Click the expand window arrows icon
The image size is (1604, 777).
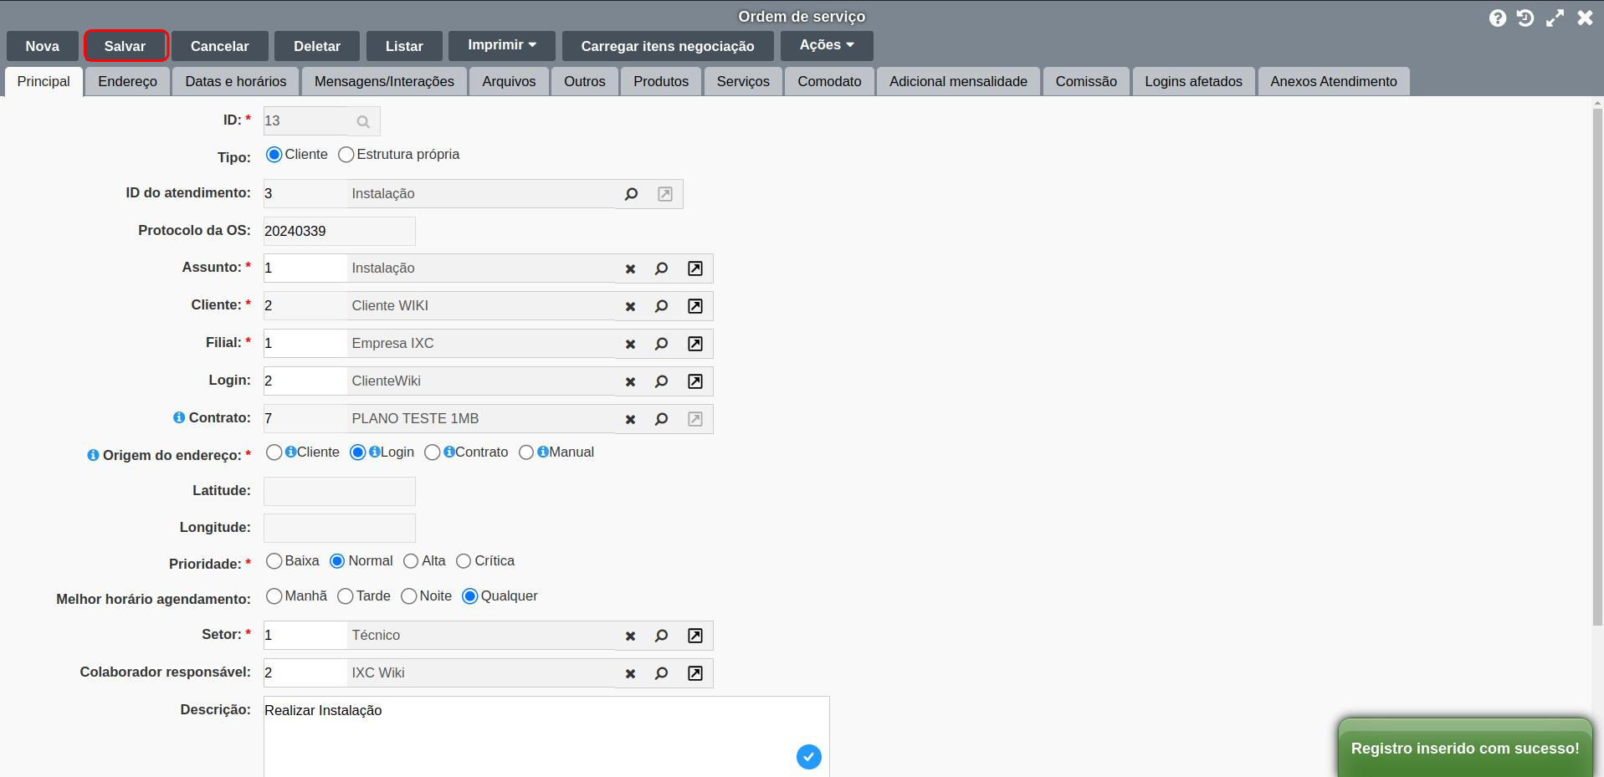pos(1555,18)
